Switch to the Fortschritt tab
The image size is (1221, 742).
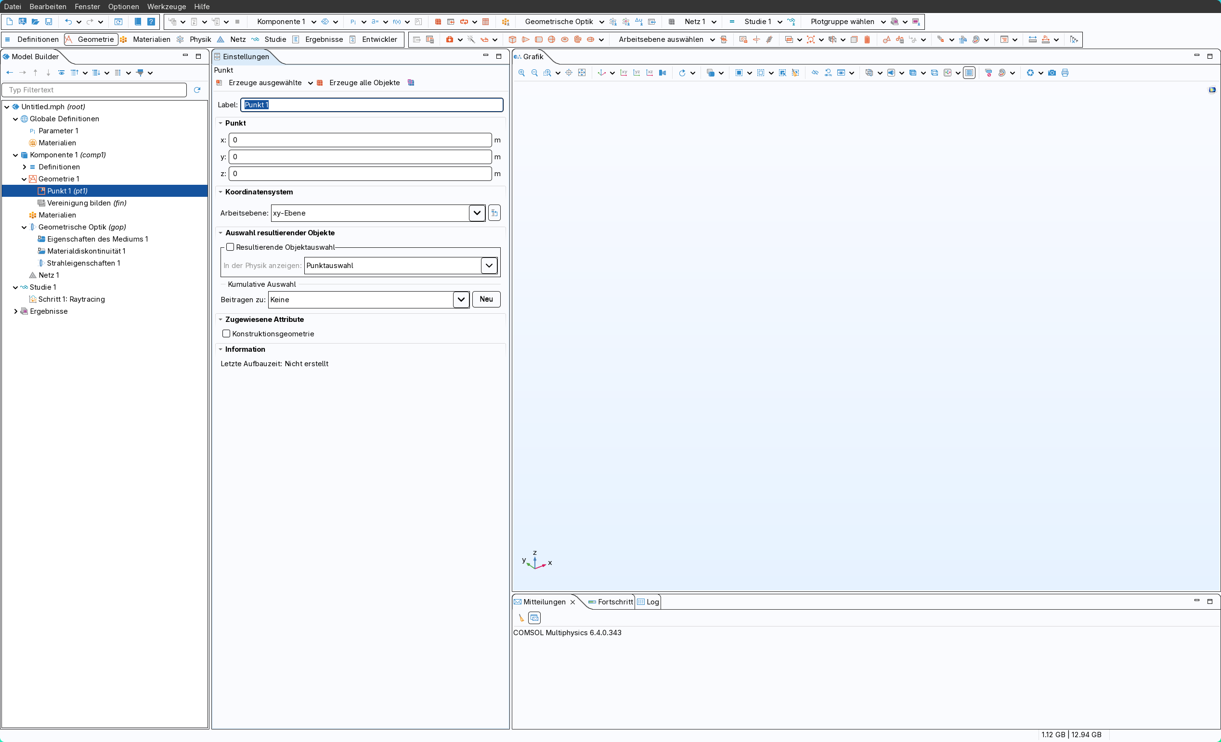(614, 602)
